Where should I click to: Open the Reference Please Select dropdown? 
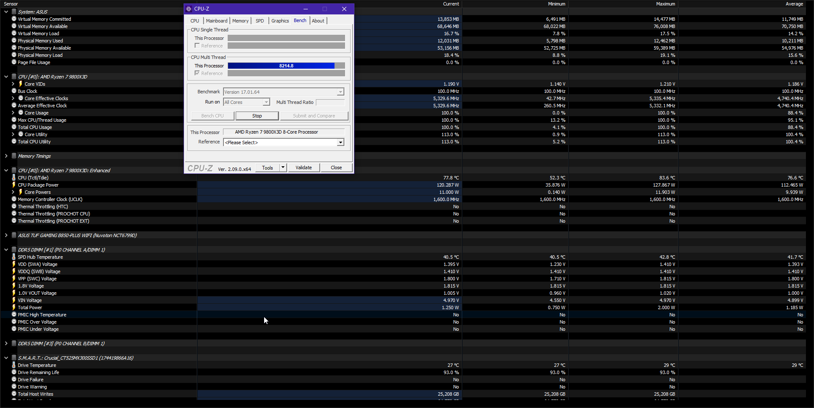(x=340, y=143)
